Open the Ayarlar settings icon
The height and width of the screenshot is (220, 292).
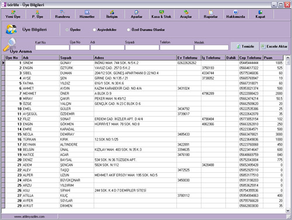(x=137, y=12)
